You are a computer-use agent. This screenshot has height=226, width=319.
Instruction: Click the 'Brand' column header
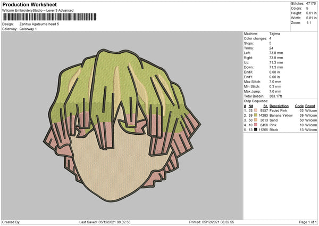[x=310, y=106]
